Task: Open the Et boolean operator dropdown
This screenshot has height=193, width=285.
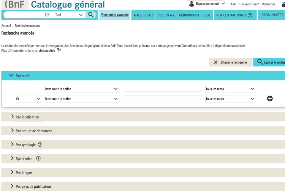Action: 28,99
